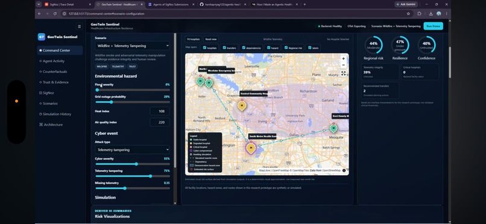486x224 pixels.
Task: Click the WILDFIRE tag chip
Action: click(x=102, y=66)
